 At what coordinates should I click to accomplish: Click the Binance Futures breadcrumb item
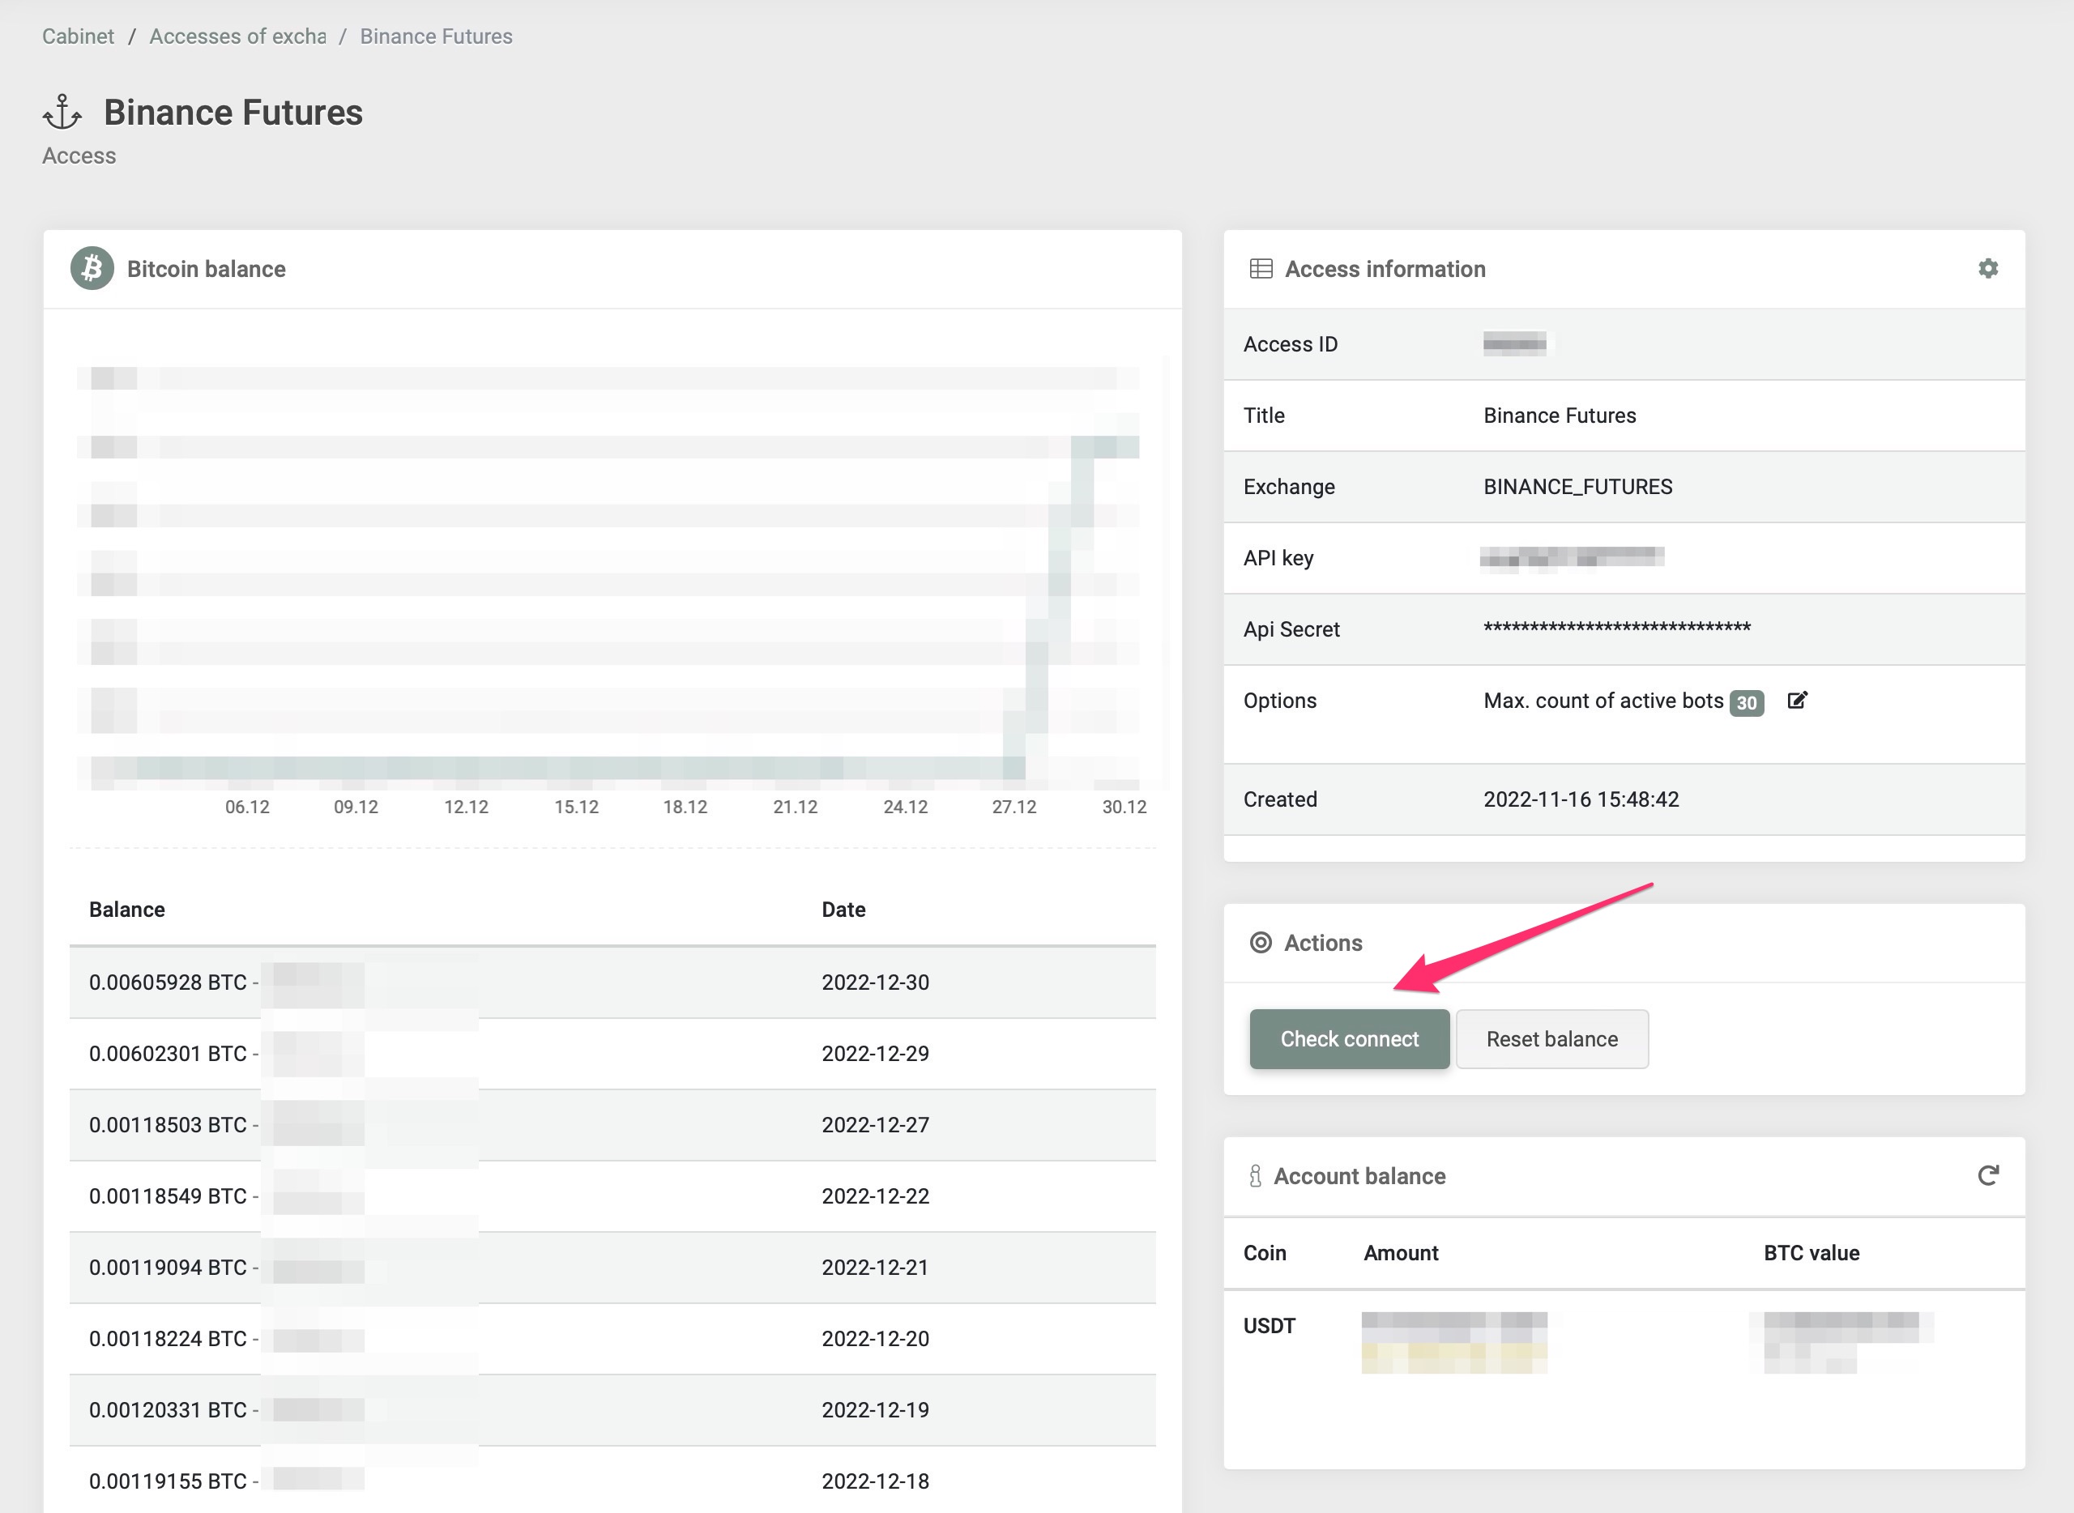436,36
